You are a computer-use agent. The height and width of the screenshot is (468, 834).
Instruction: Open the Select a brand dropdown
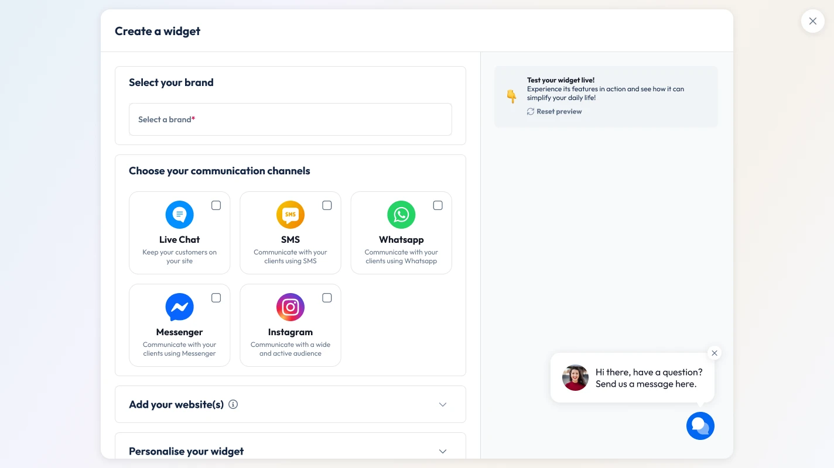pos(290,119)
